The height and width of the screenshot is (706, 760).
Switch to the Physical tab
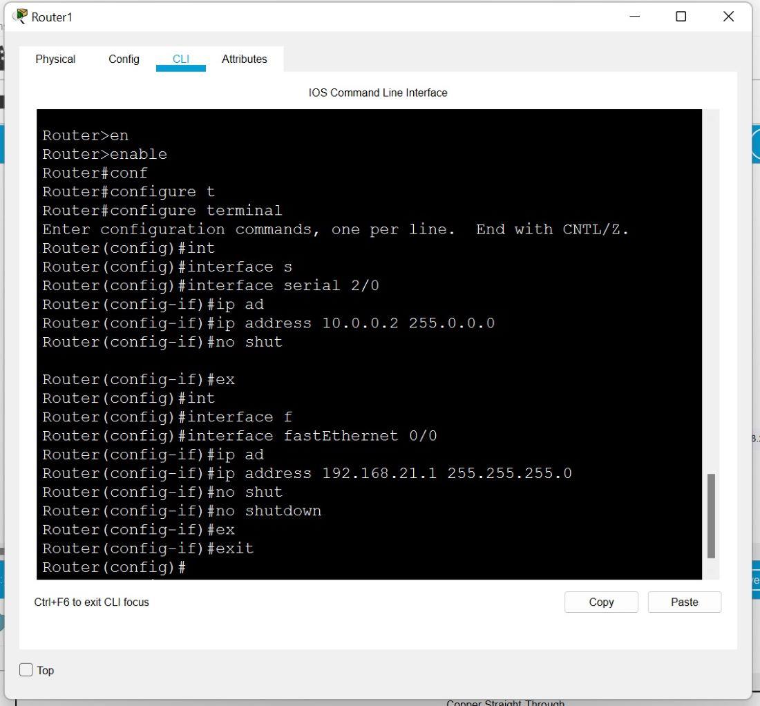click(55, 59)
